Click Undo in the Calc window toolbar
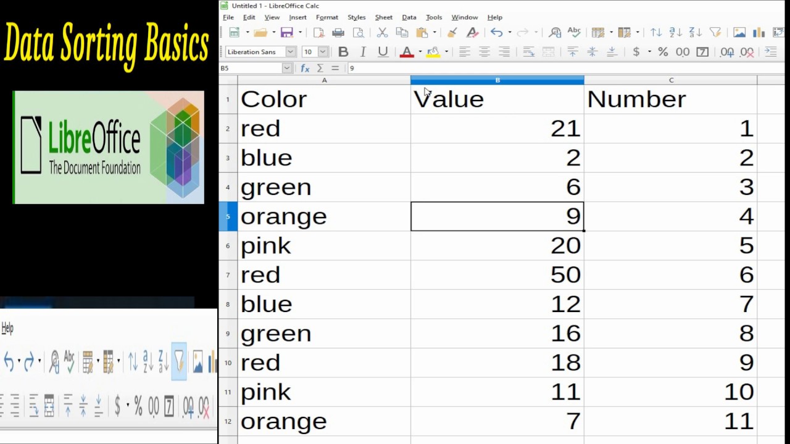Screen dimensions: 790x444 [x=497, y=33]
